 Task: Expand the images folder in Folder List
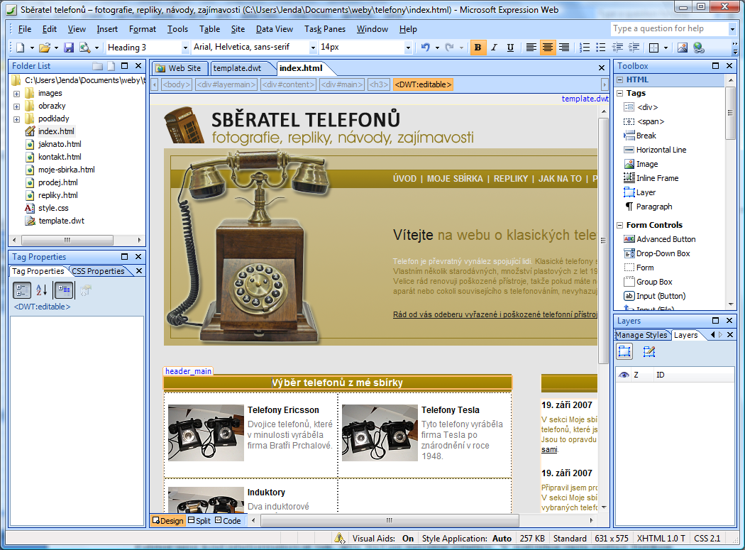pyautogui.click(x=16, y=93)
